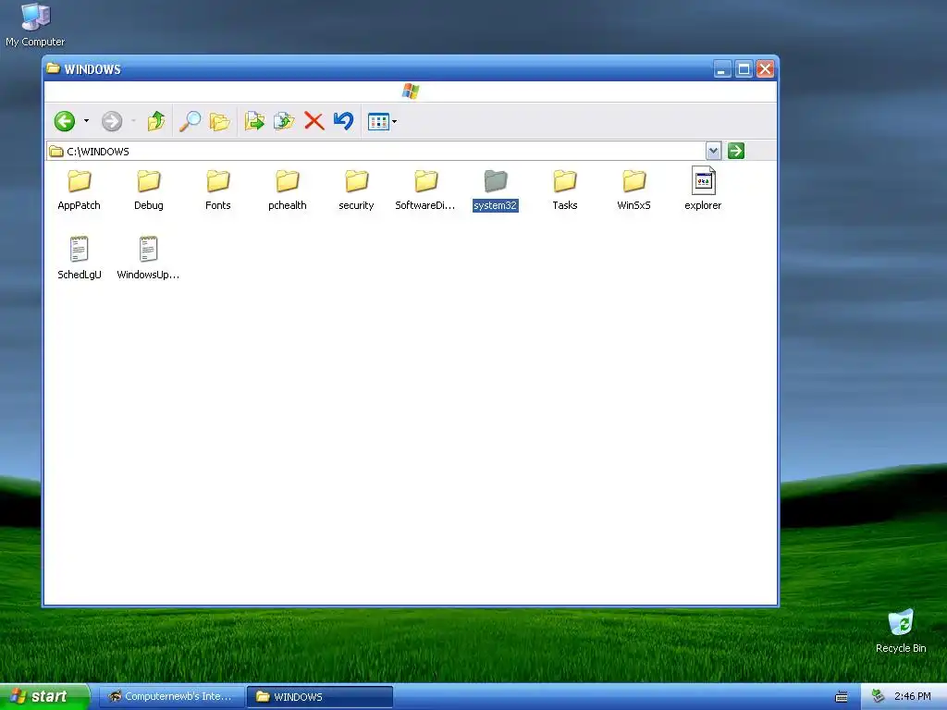Screen dimensions: 947x710
Task: Select the SoftwareDi... folder
Action: [425, 190]
